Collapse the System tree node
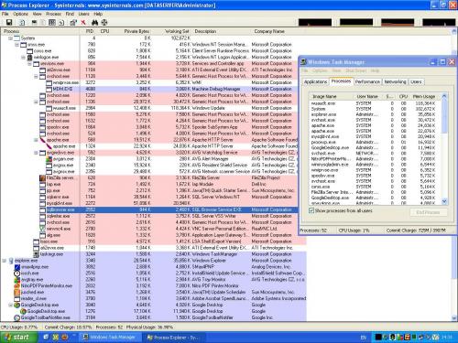458x343 pixels. pos(10,38)
